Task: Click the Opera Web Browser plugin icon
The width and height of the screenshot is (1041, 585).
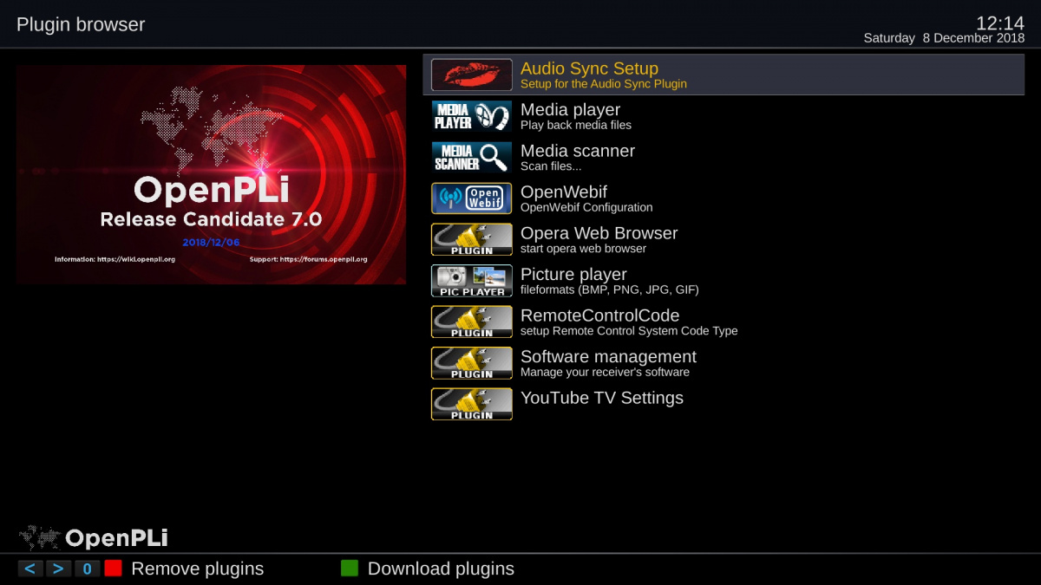Action: [472, 239]
